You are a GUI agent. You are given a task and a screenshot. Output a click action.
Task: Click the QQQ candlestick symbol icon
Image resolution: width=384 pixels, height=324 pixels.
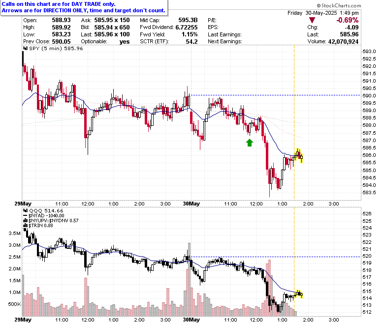25,210
